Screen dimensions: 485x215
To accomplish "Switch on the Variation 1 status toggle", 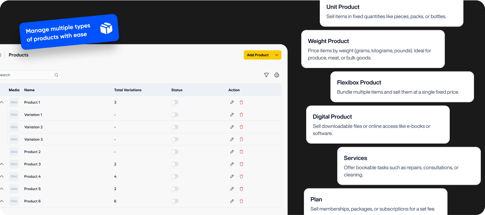I will click(x=175, y=115).
